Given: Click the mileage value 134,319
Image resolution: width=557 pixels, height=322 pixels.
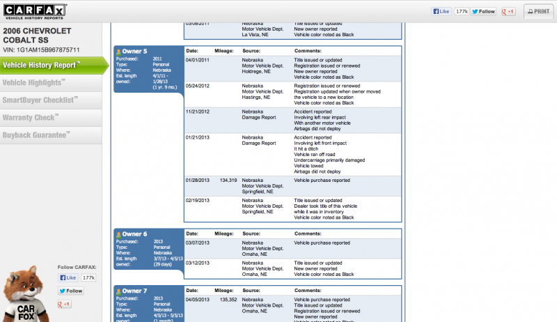Looking at the screenshot, I should pos(228,181).
